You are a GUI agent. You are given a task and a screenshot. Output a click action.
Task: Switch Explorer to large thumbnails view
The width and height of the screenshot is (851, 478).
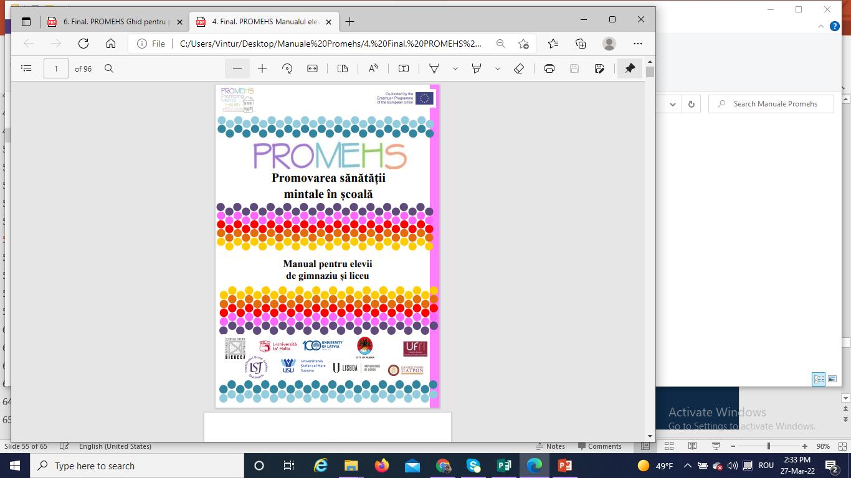tap(832, 379)
